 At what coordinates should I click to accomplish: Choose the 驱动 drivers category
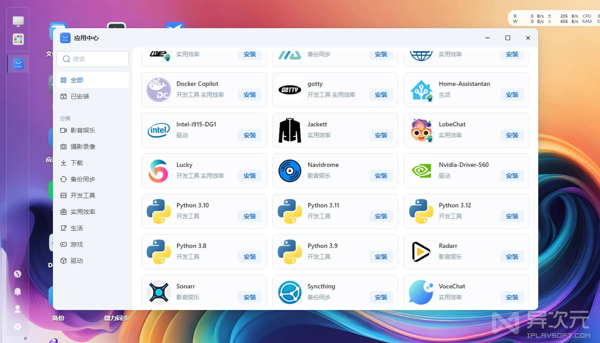point(77,261)
